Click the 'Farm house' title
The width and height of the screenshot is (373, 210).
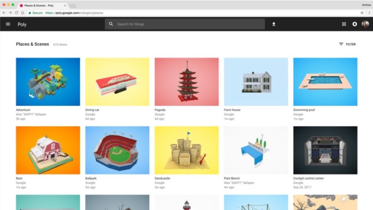(x=232, y=110)
